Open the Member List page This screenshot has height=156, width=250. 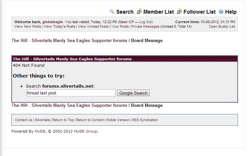(158, 12)
